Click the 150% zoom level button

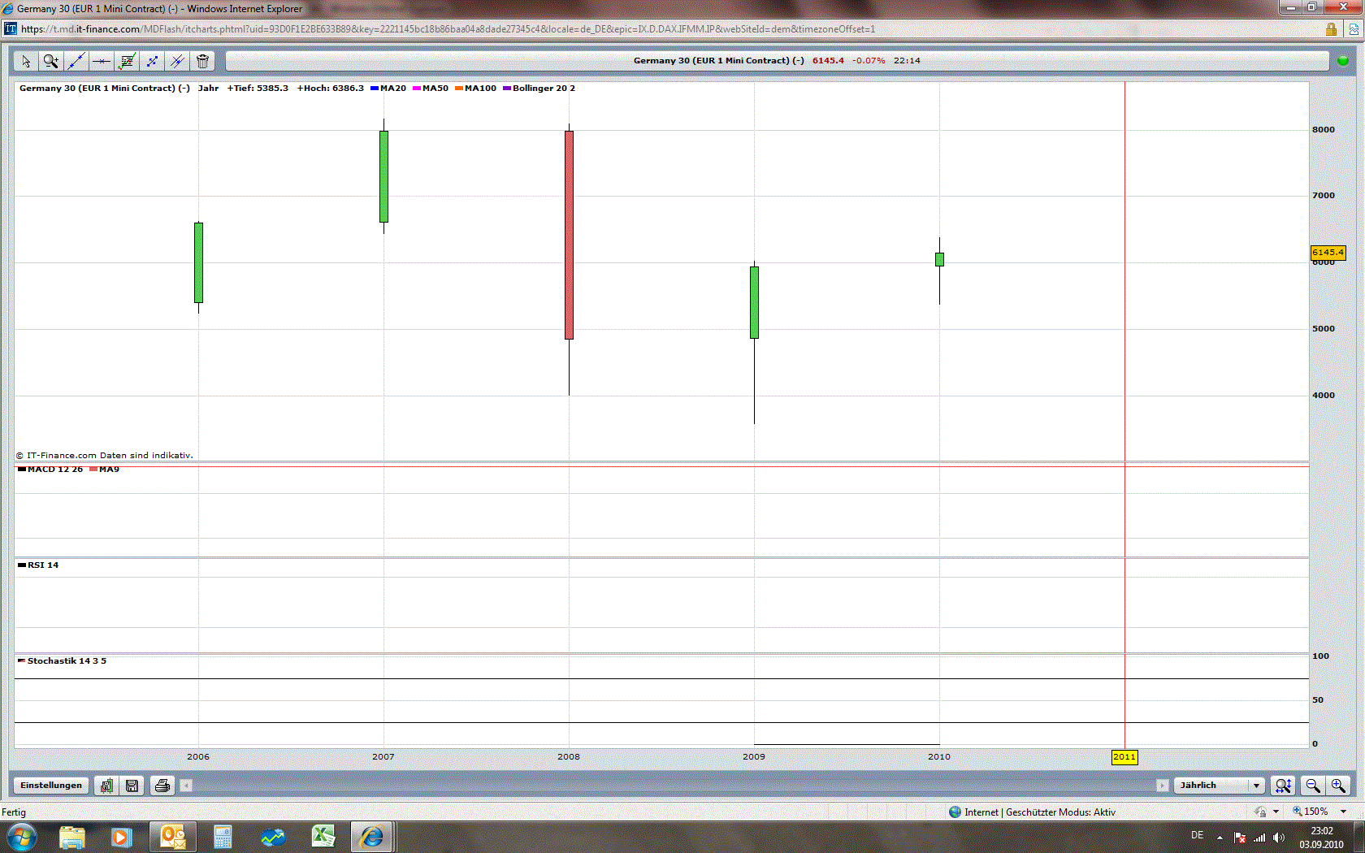(x=1311, y=812)
